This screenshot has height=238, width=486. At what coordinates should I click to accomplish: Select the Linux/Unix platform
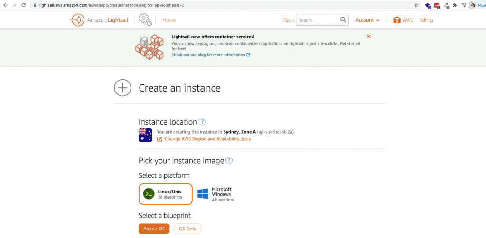tap(165, 194)
